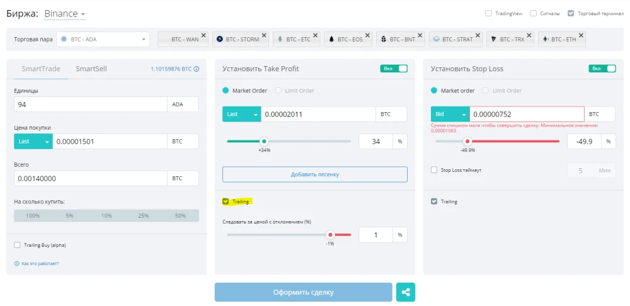630x306 pixels.
Task: Close the BTC - STORM pair tab
Action: click(264, 35)
